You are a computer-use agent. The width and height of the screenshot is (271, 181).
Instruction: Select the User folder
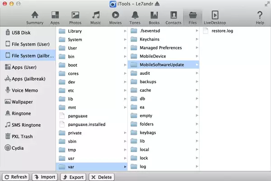(x=92, y=48)
